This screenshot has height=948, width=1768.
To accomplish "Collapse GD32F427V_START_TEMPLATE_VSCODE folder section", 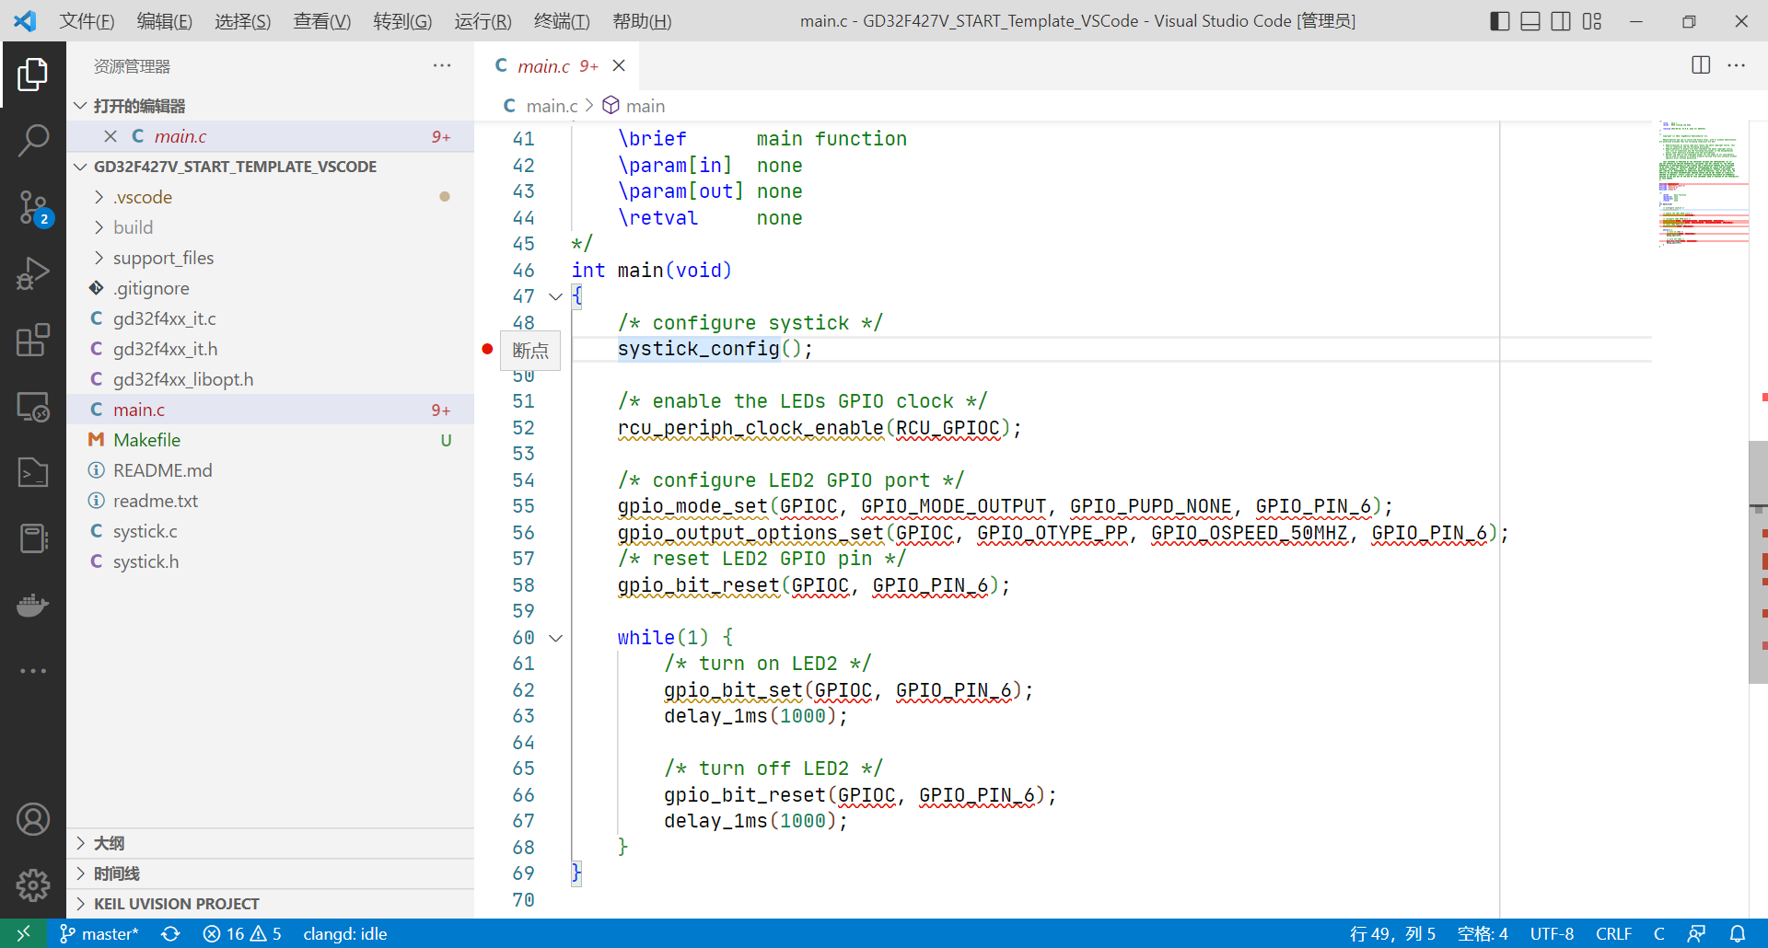I will pos(271,167).
